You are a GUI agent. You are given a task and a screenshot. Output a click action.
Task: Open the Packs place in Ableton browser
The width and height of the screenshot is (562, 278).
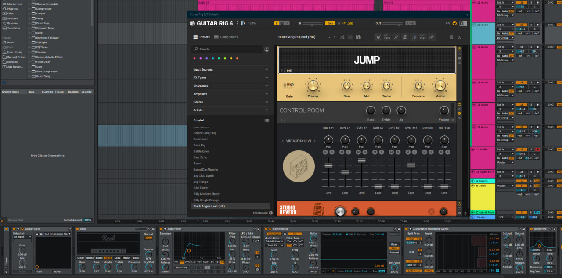(x=11, y=43)
